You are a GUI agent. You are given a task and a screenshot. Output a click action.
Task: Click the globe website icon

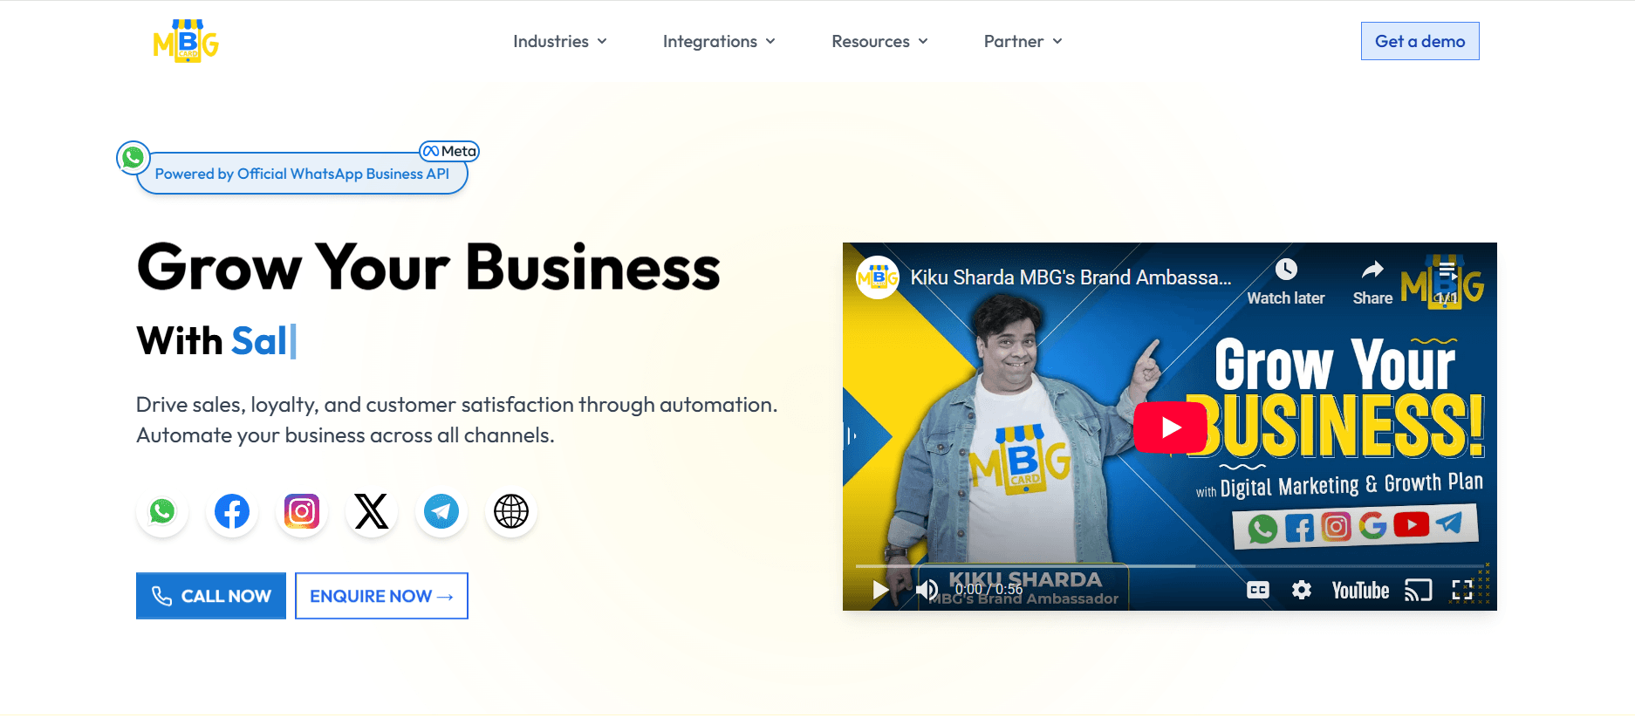(x=511, y=511)
